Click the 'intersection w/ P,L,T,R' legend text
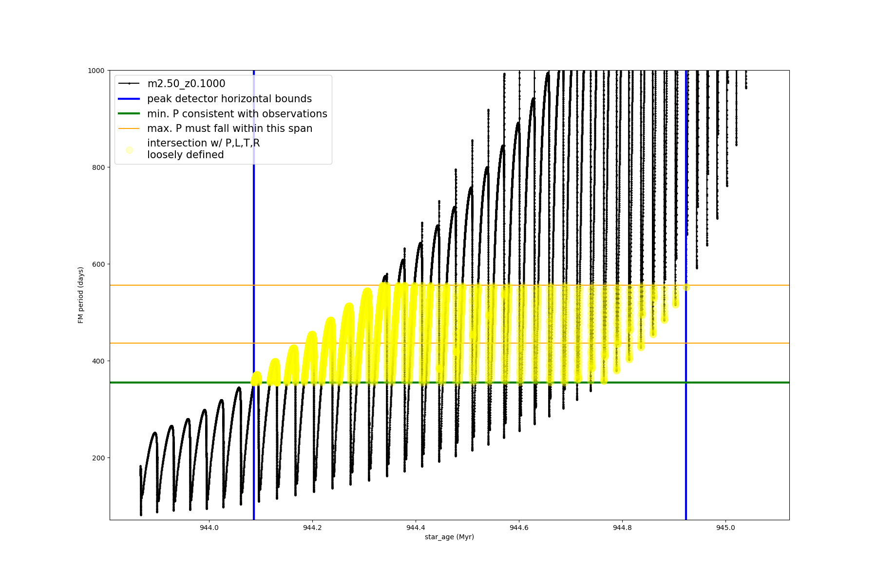Viewport: 877px width, 584px height. (x=204, y=143)
